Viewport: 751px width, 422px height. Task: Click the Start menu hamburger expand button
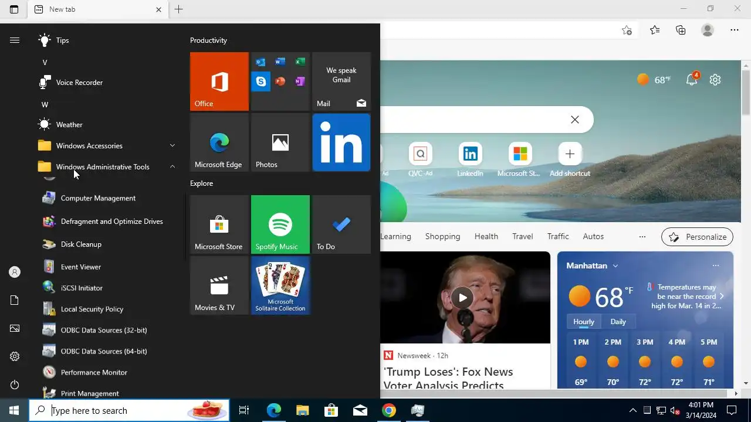click(x=15, y=40)
